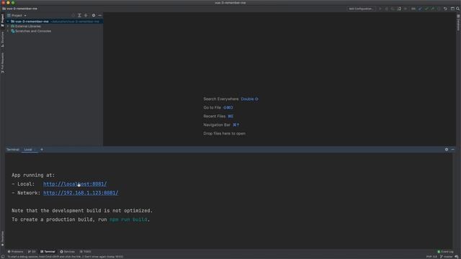The height and width of the screenshot is (259, 461).
Task: Click the Git update project arrow icon
Action: [420, 9]
